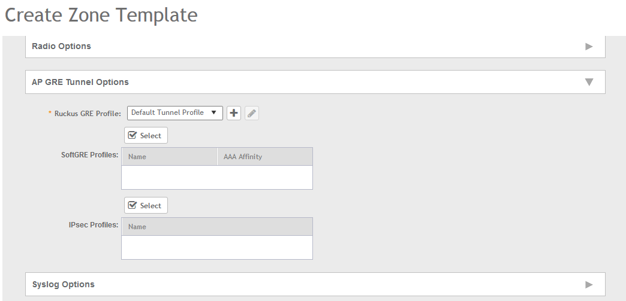The image size is (626, 301).
Task: Click the pencil icon to edit GRE profile
Action: (252, 113)
